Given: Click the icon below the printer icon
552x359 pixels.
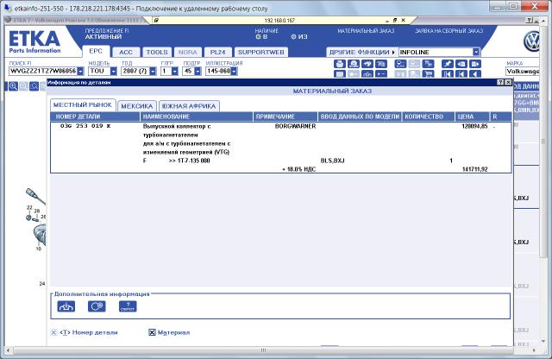Looking at the screenshot, I should [339, 74].
